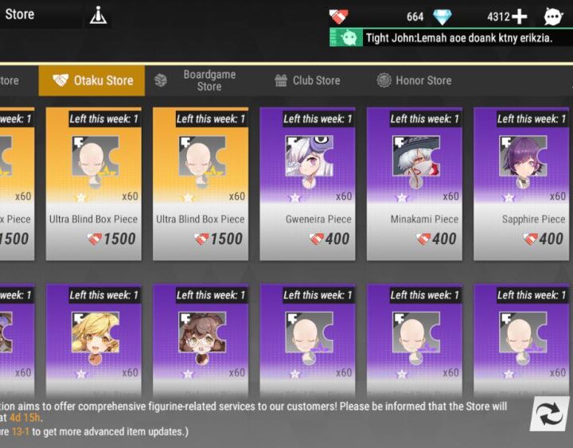Click the refresh store arrows icon
The height and width of the screenshot is (448, 573).
point(550,414)
